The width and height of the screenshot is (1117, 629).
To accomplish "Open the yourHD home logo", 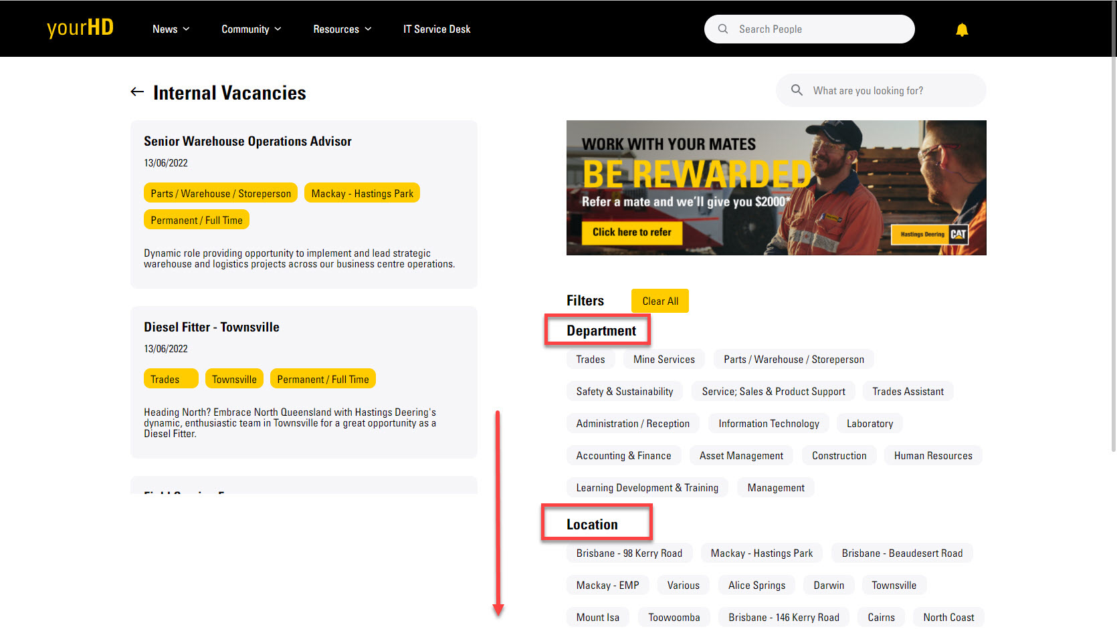I will pos(80,28).
